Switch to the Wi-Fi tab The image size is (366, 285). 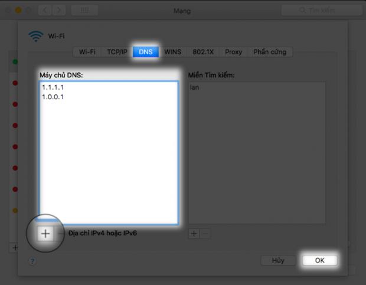pos(87,52)
